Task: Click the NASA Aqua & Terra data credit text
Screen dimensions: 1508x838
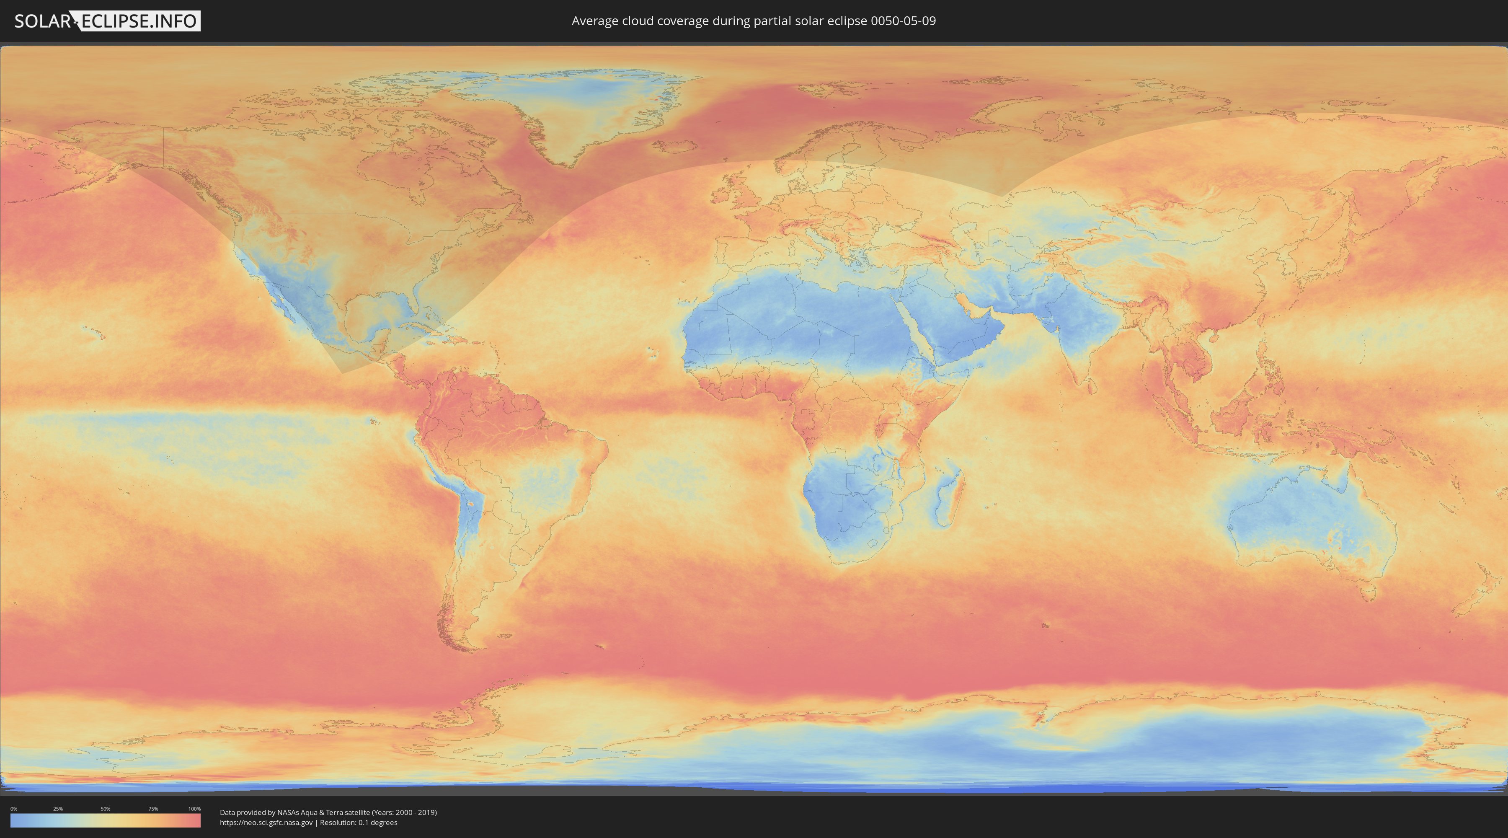Action: pos(328,812)
